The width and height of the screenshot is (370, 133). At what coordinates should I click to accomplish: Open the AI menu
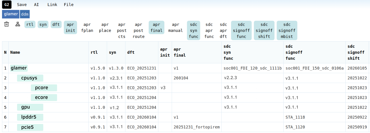click(x=36, y=4)
